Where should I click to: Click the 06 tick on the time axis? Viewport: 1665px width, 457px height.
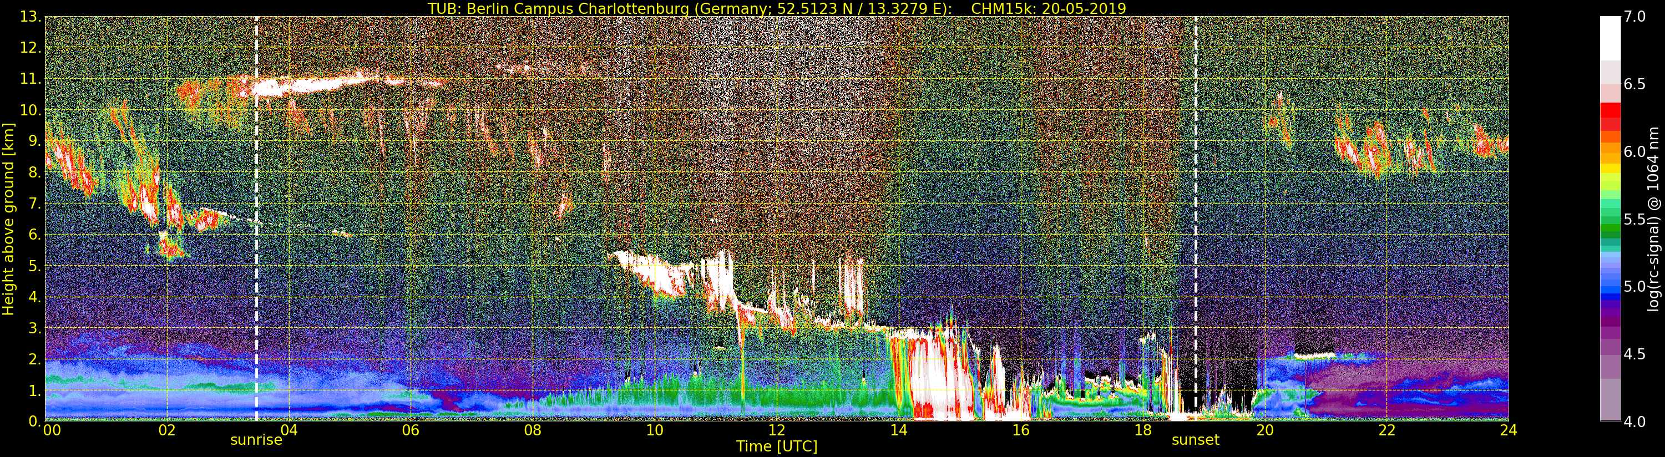(411, 430)
